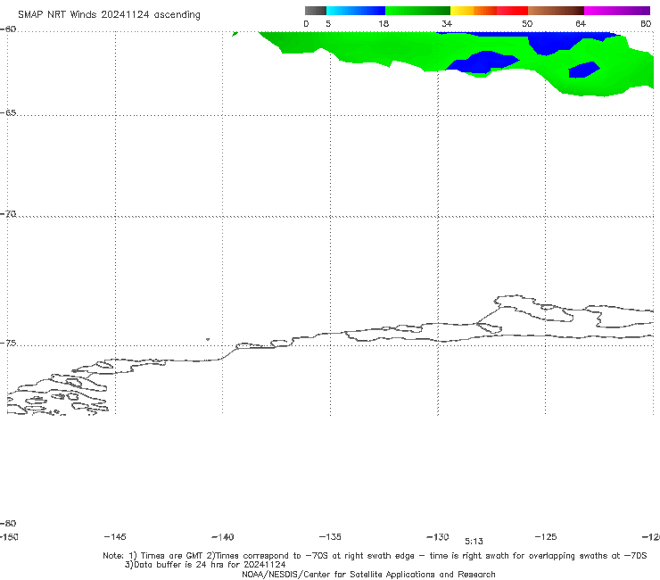Click the colorbar label '5'
Image resolution: width=660 pixels, height=580 pixels.
(x=328, y=23)
